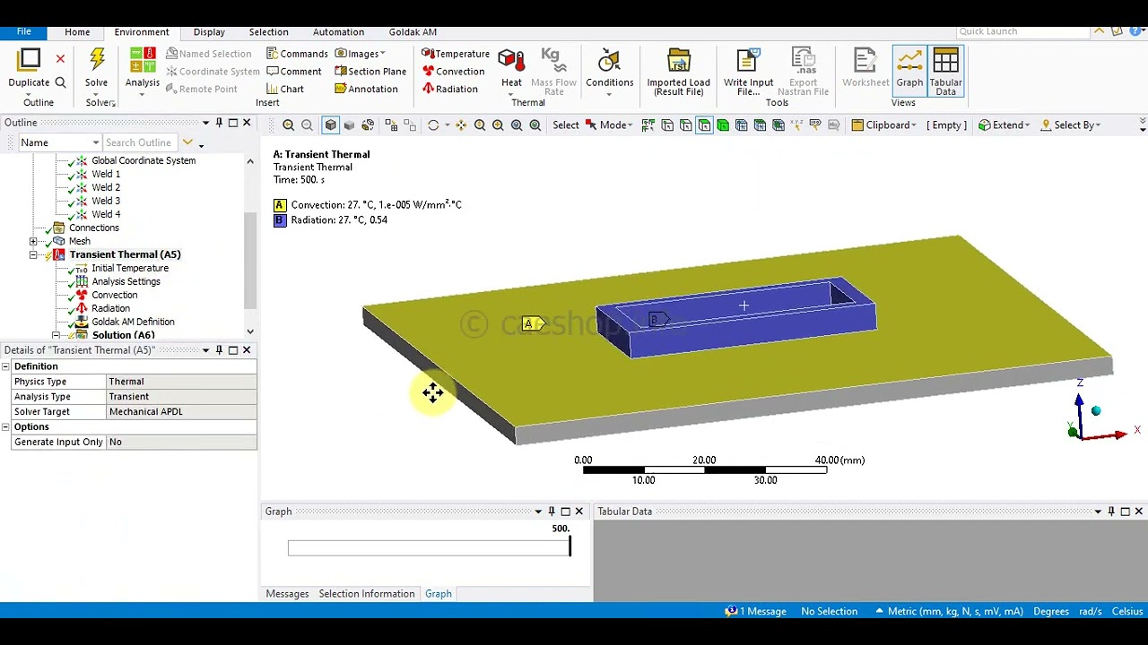Open the Conditions menu

[x=609, y=72]
